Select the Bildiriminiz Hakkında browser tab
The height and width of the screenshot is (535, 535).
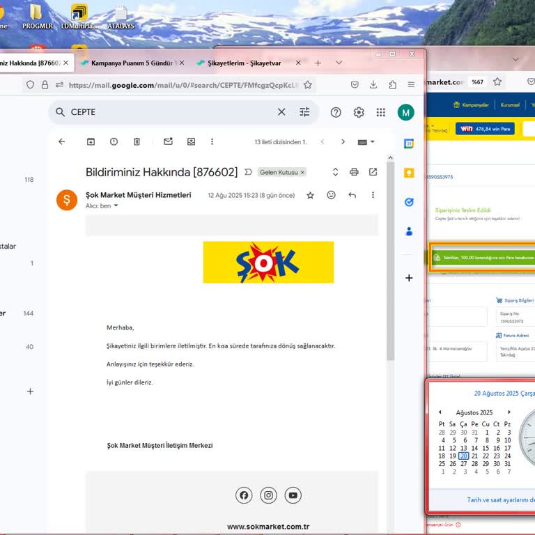[x=31, y=63]
